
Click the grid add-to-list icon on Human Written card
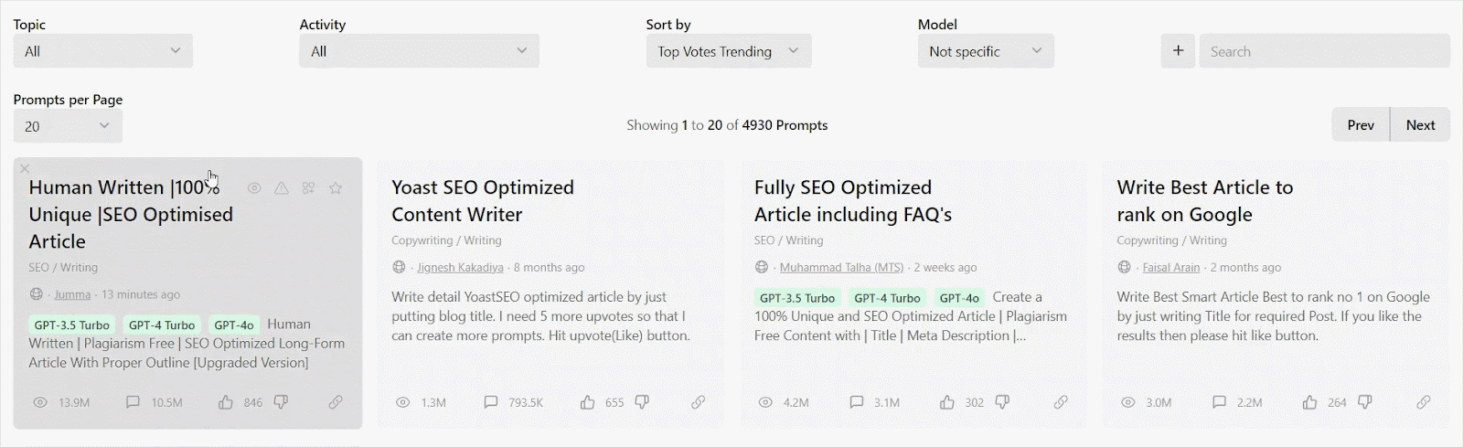tap(309, 188)
